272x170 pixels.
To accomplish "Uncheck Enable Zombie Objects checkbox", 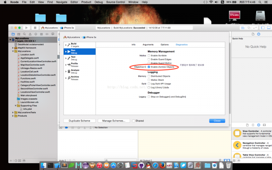I will pos(149,67).
